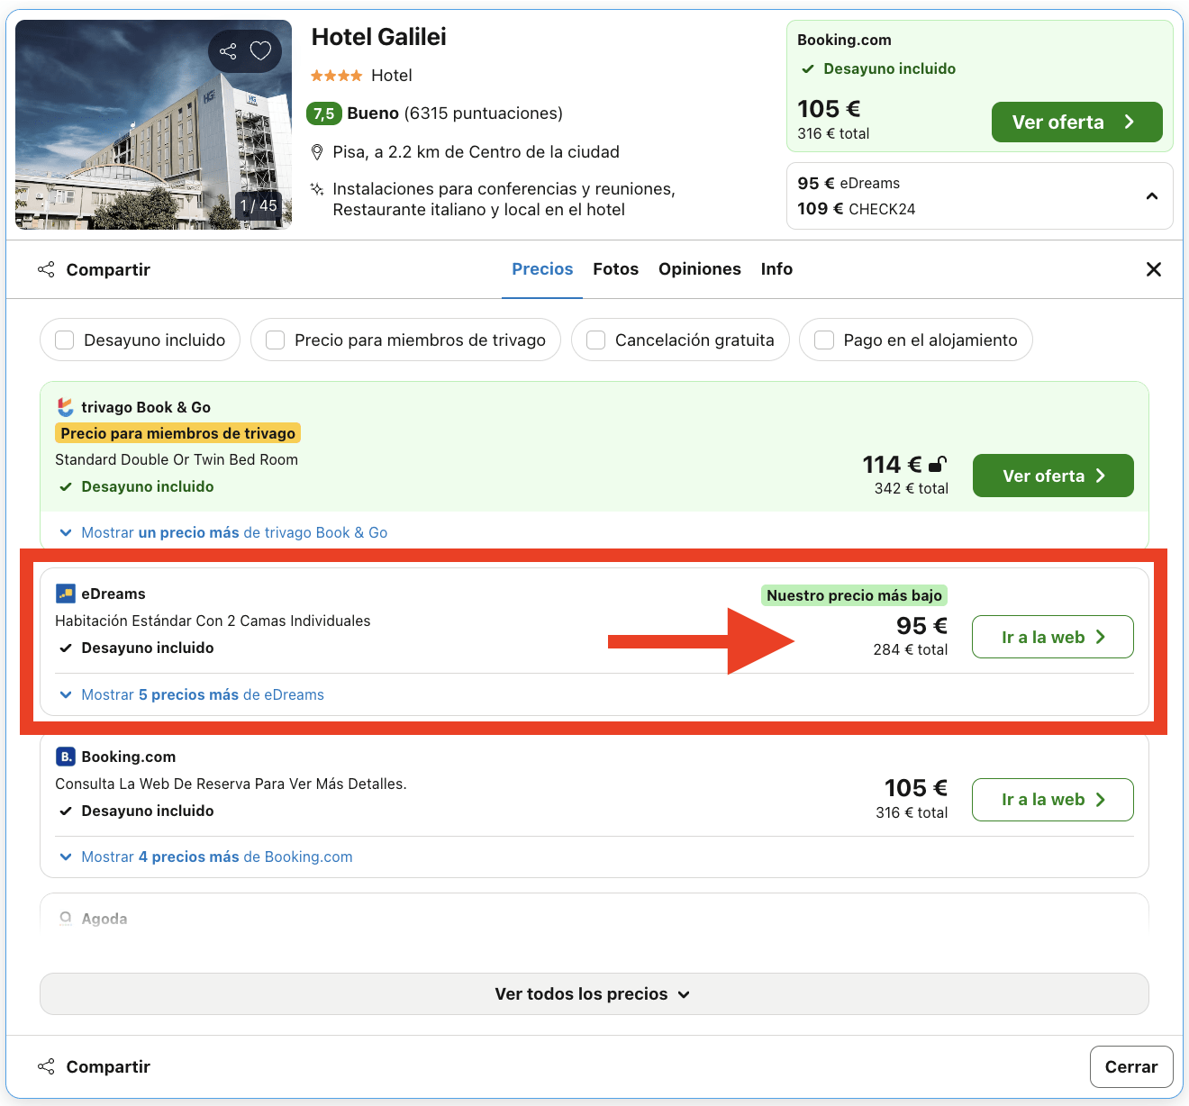
Task: Show 5 more prices from eDreams
Action: click(192, 694)
